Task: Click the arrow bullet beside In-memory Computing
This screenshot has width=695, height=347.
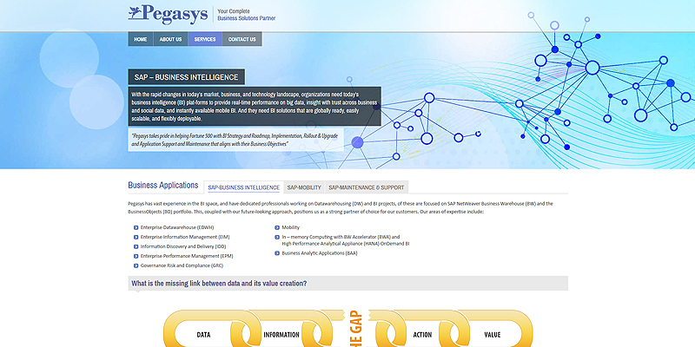Action: coord(277,237)
